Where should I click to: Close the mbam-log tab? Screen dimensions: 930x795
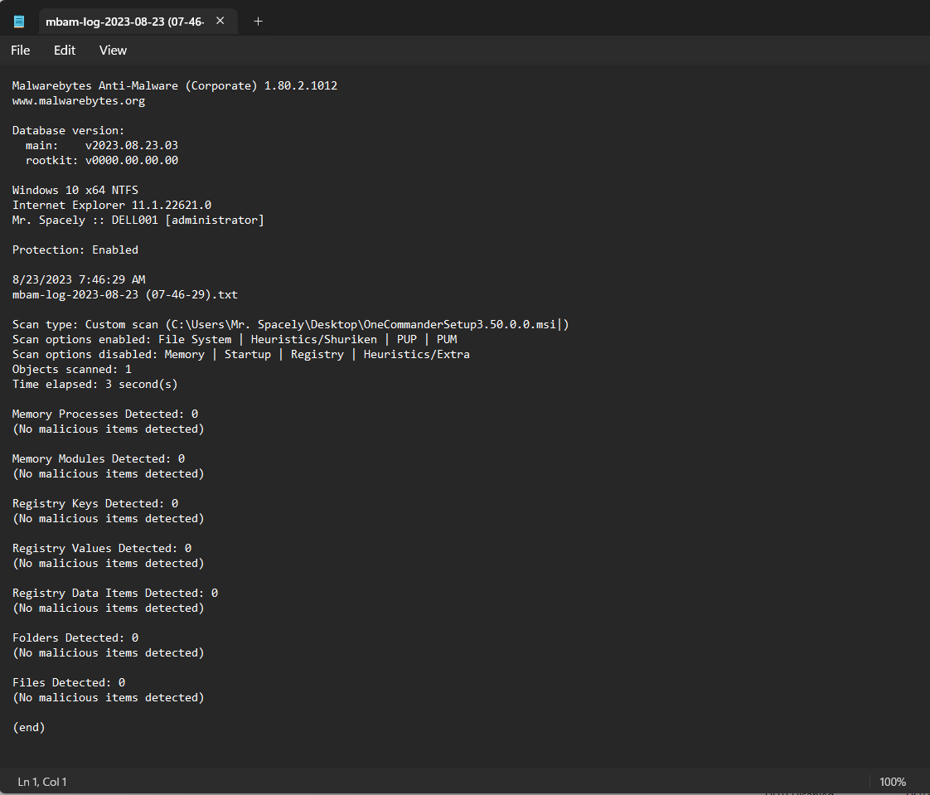(220, 21)
